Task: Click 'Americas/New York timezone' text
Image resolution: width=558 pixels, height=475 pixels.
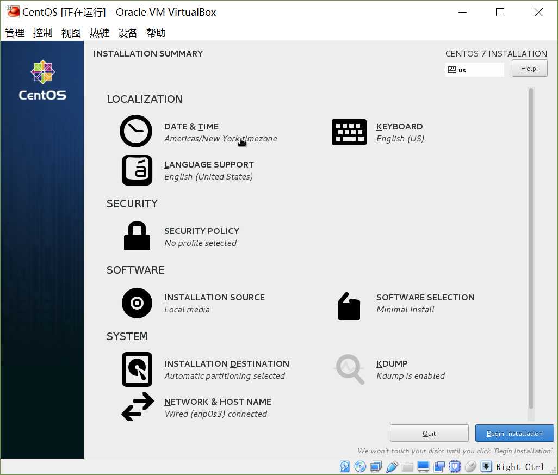Action: tap(221, 139)
